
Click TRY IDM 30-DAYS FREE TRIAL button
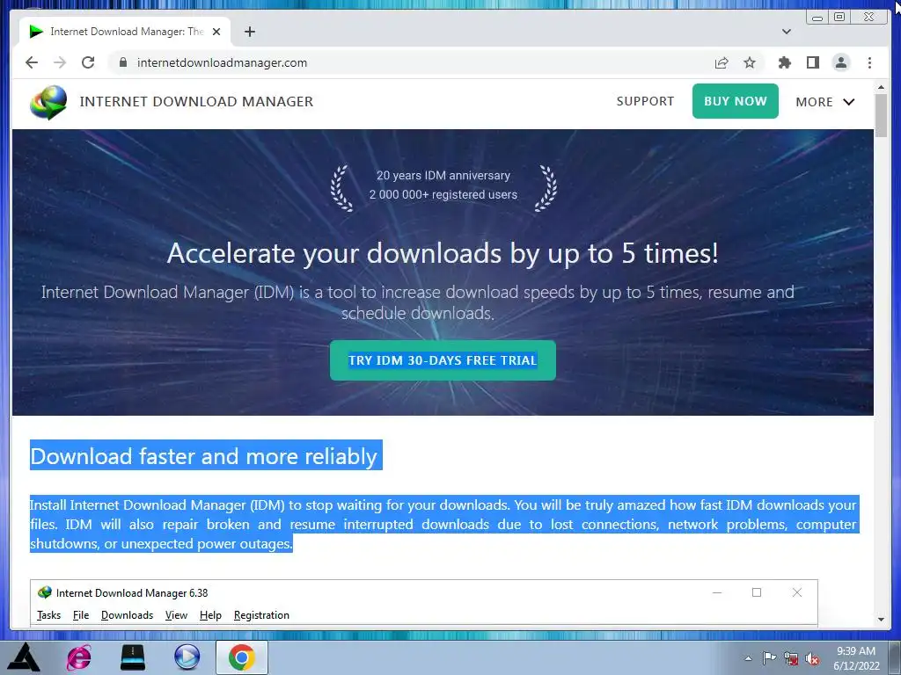[443, 360]
